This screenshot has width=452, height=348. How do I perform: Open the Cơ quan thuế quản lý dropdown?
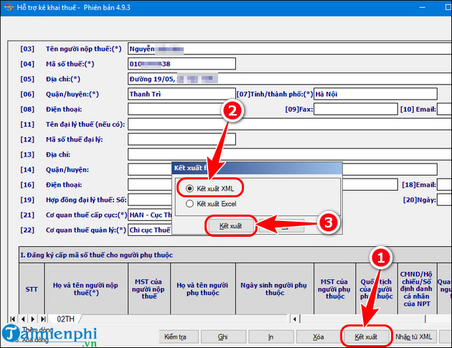tap(151, 230)
